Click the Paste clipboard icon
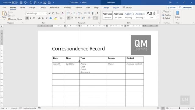The width and height of the screenshot is (195, 110). coord(4,13)
